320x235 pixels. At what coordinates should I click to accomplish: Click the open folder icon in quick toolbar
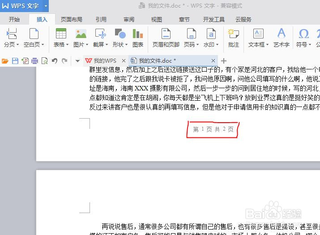[x=5, y=61]
